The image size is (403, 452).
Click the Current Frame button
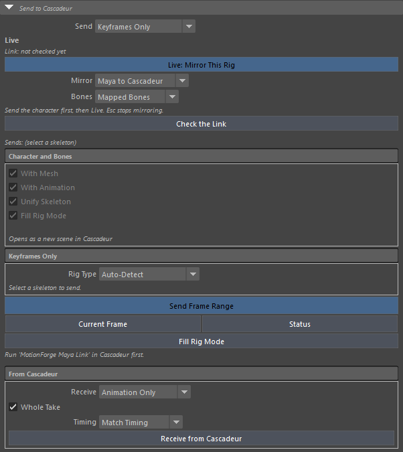tap(103, 324)
